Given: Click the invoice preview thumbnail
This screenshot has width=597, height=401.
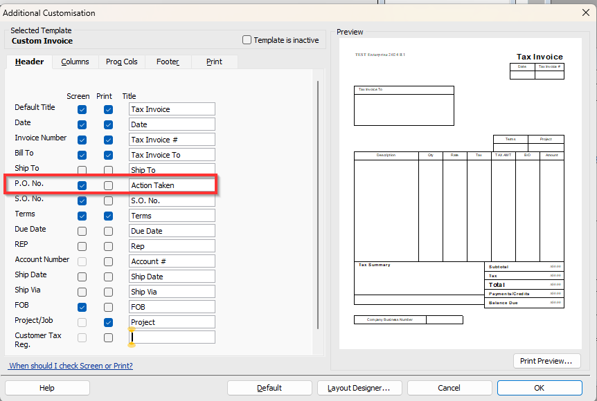Looking at the screenshot, I should point(461,193).
